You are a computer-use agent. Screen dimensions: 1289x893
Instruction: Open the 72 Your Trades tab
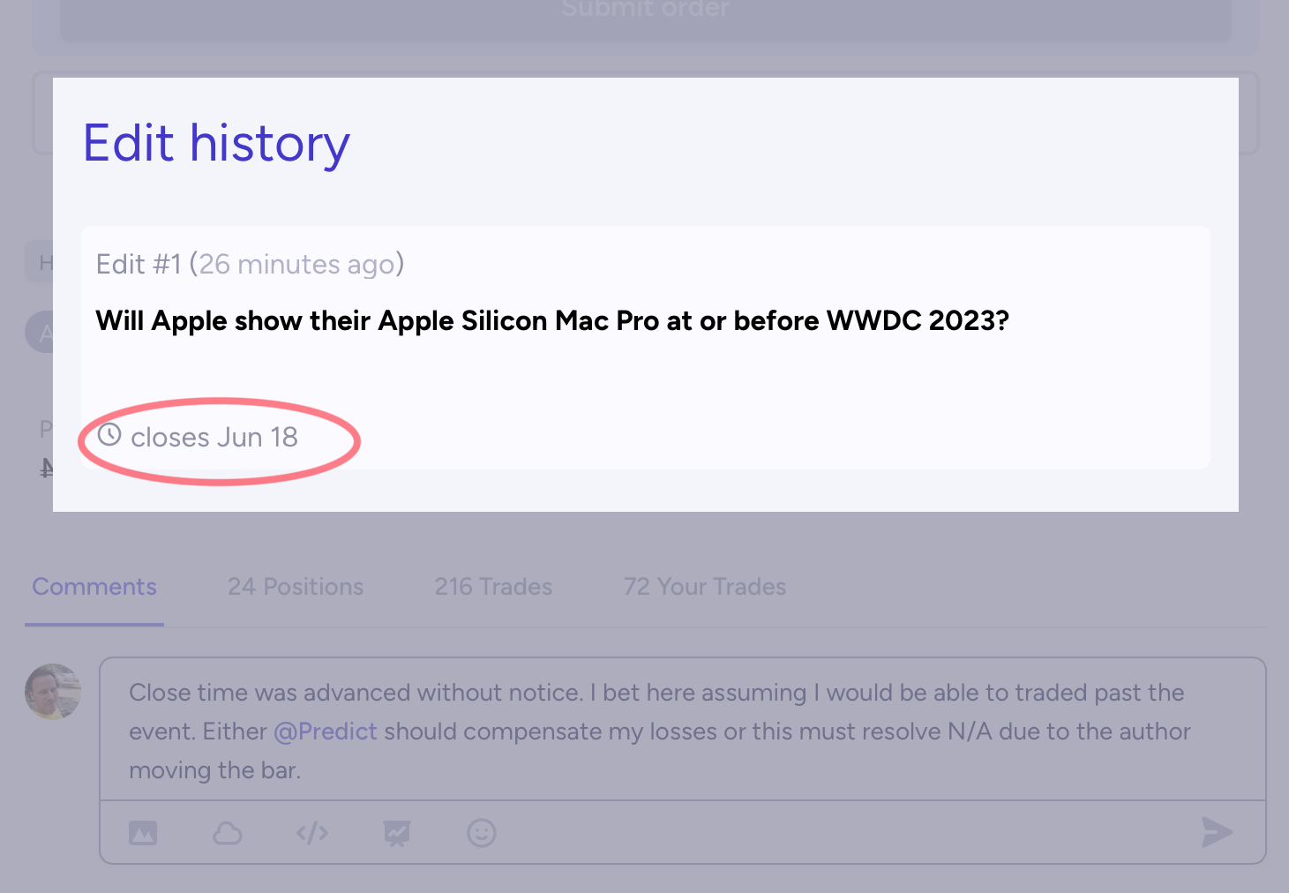click(705, 587)
